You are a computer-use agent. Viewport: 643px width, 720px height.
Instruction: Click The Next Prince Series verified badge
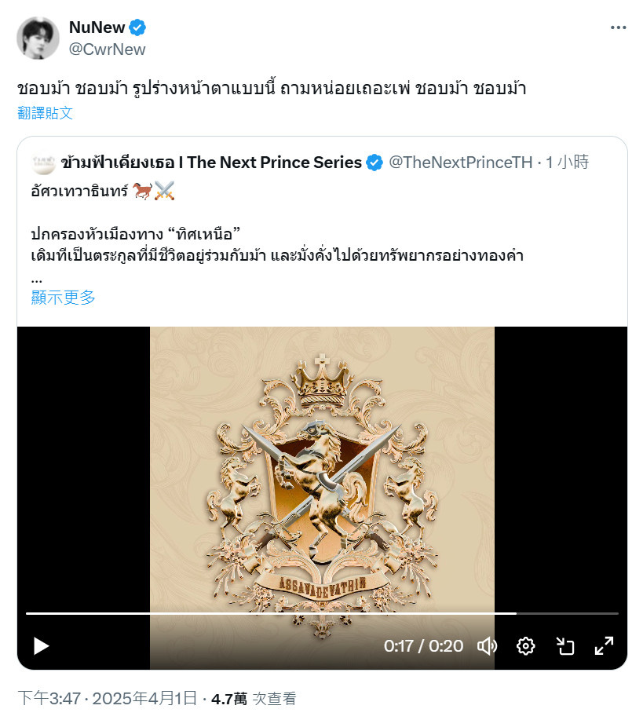tap(374, 163)
